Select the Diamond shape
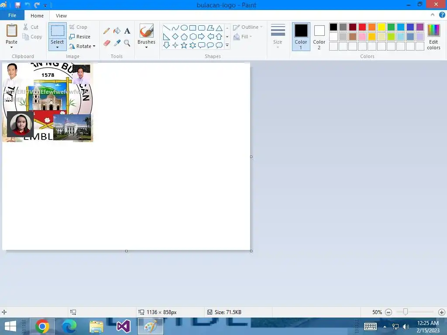 [x=175, y=37]
